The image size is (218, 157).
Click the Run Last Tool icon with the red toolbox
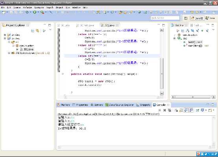43,12
